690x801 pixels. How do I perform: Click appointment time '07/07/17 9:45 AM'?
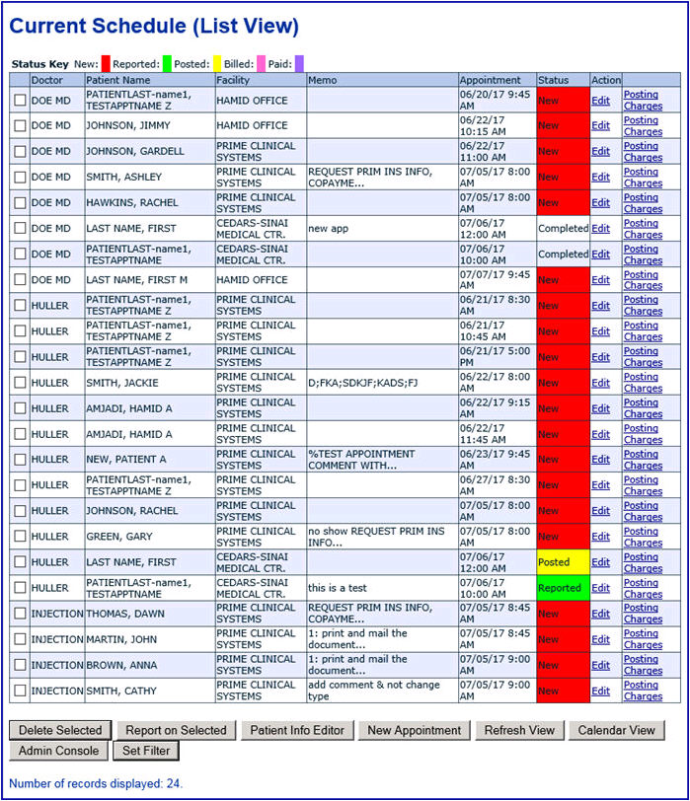point(495,280)
